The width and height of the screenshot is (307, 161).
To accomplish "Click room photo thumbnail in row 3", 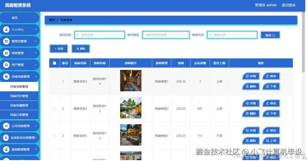I will (131, 135).
